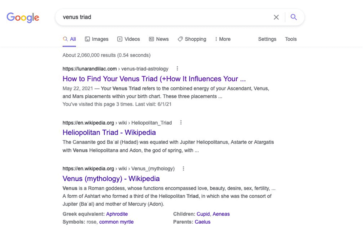This screenshot has width=363, height=234.
Task: Click the Google logo
Action: pos(23,17)
